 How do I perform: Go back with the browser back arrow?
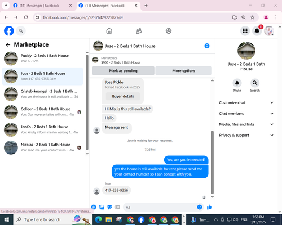click(x=6, y=17)
